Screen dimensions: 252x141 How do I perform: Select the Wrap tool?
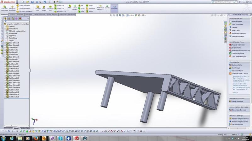89,6
